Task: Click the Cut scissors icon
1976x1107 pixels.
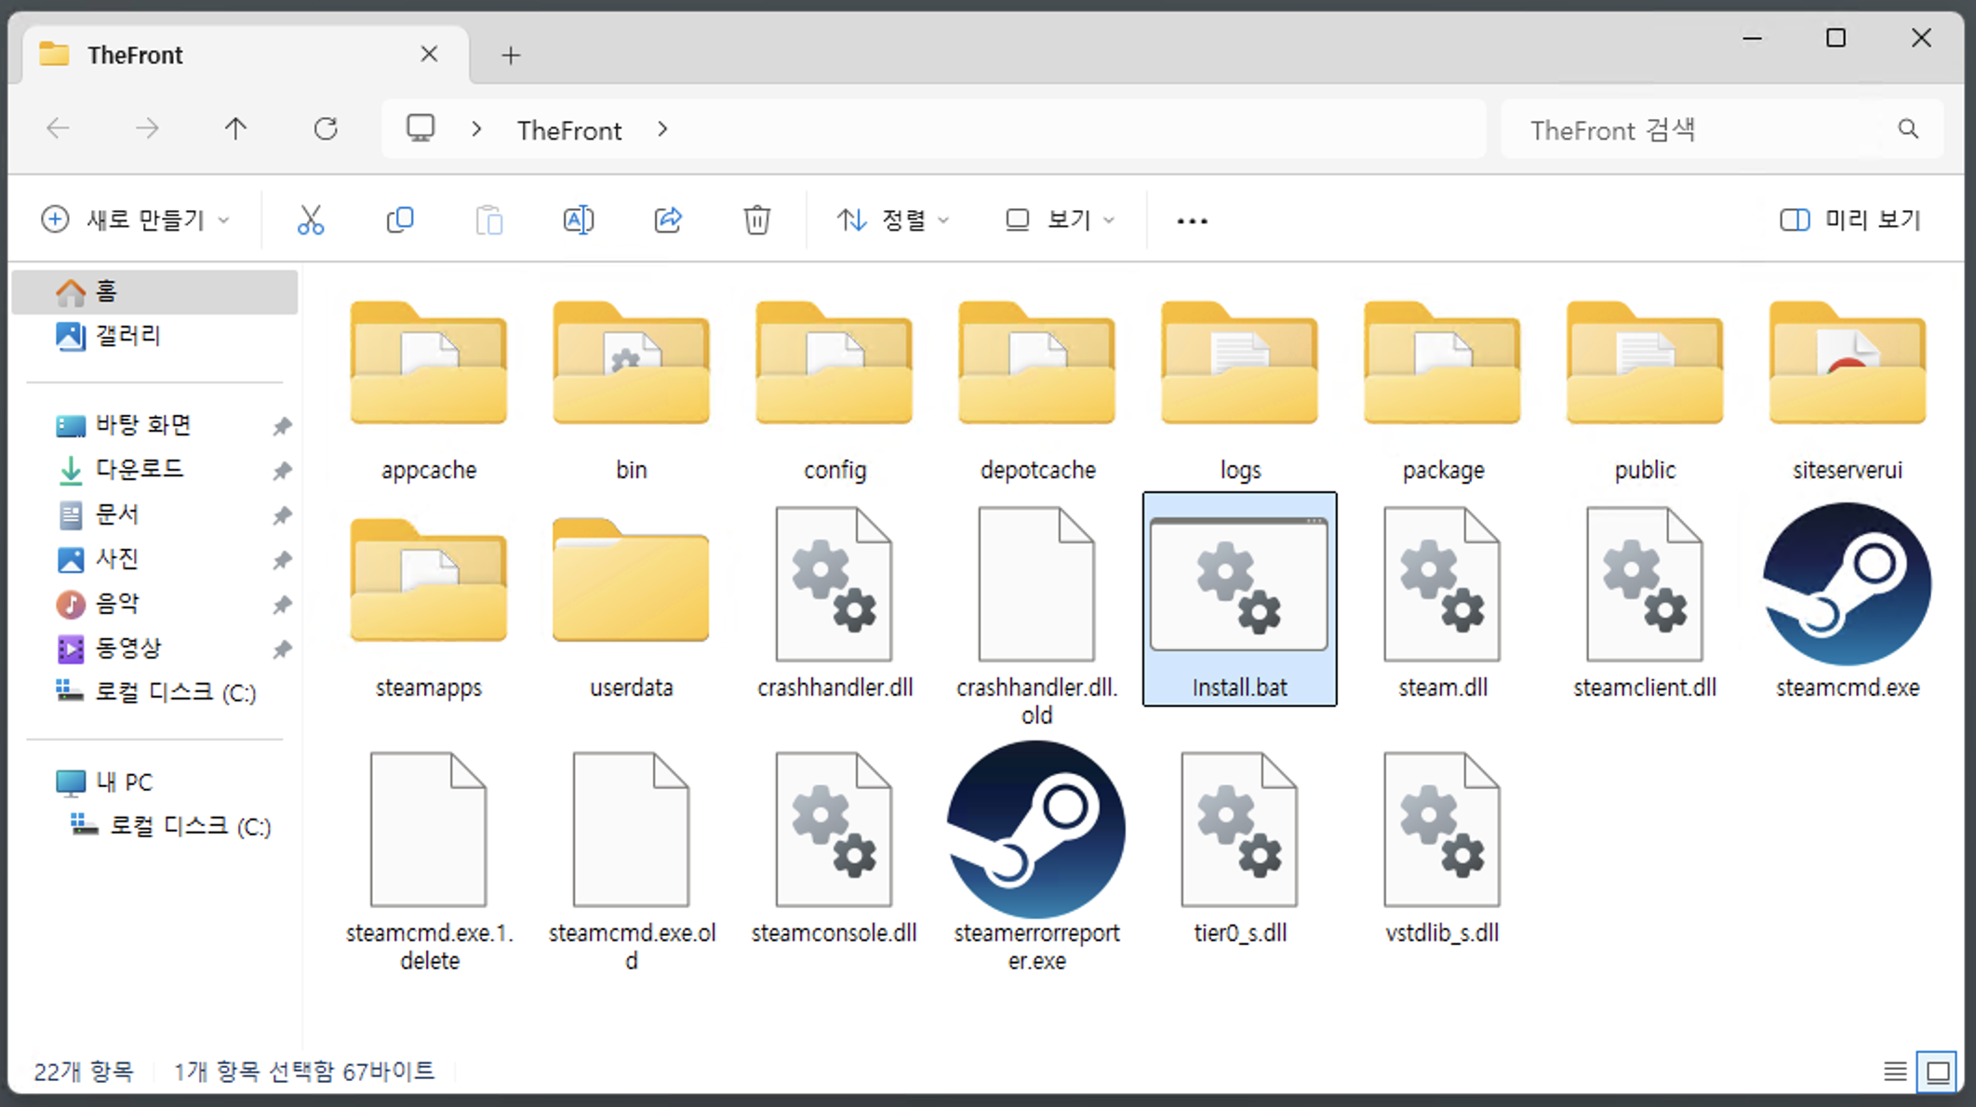Action: click(311, 220)
